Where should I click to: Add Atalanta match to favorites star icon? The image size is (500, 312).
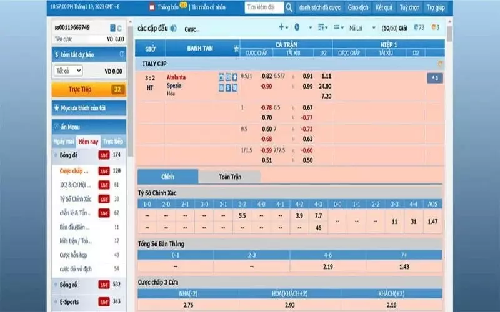click(x=235, y=77)
